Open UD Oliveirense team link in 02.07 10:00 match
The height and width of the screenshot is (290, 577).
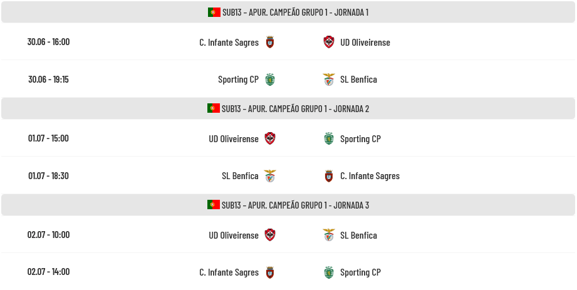coord(234,235)
